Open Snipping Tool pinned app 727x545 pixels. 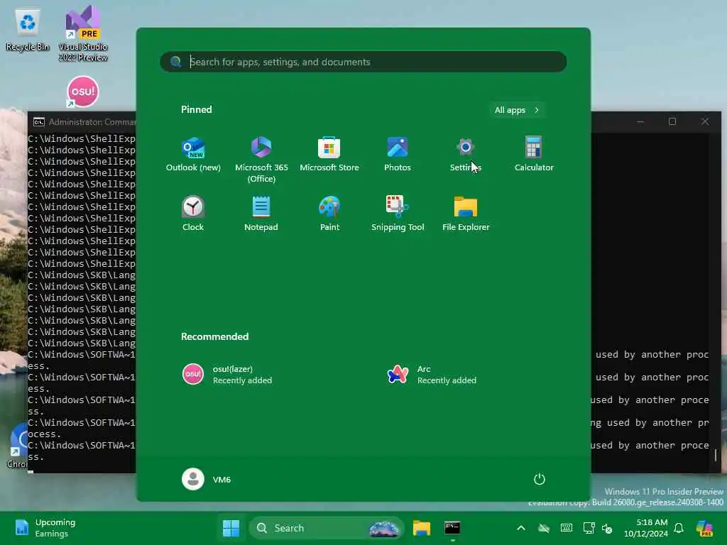(398, 214)
